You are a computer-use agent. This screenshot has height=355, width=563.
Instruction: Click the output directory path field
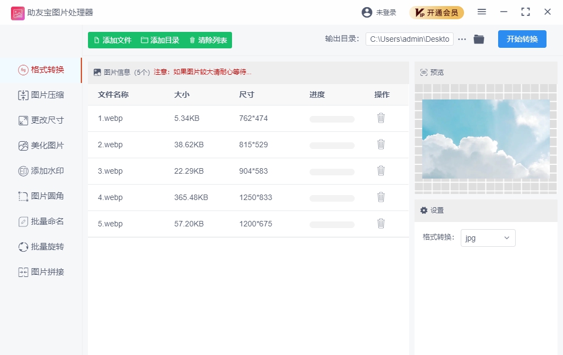[409, 39]
